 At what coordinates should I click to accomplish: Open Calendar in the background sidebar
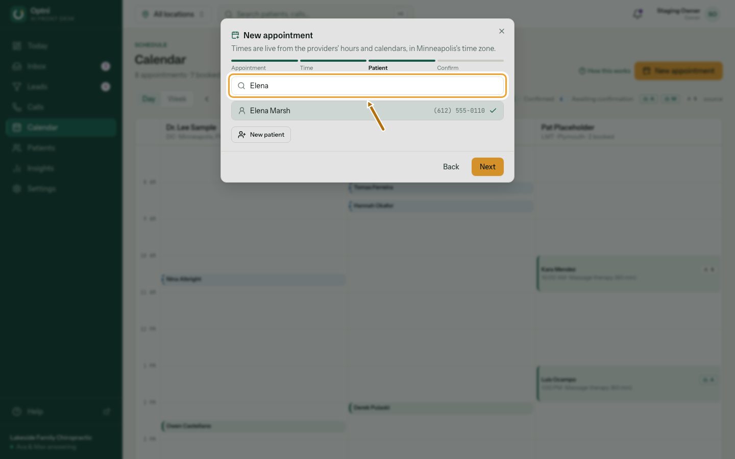pyautogui.click(x=61, y=127)
